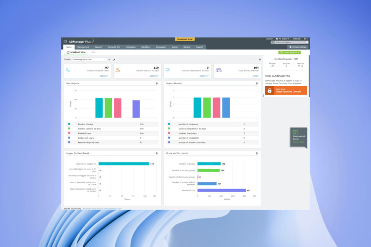The image size is (371, 247).
Task: Click the Disabled Computers legend row
Action: (212, 133)
